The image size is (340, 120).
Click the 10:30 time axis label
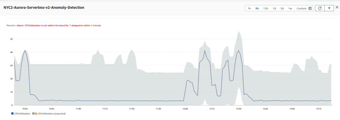pyautogui.click(x=25, y=108)
